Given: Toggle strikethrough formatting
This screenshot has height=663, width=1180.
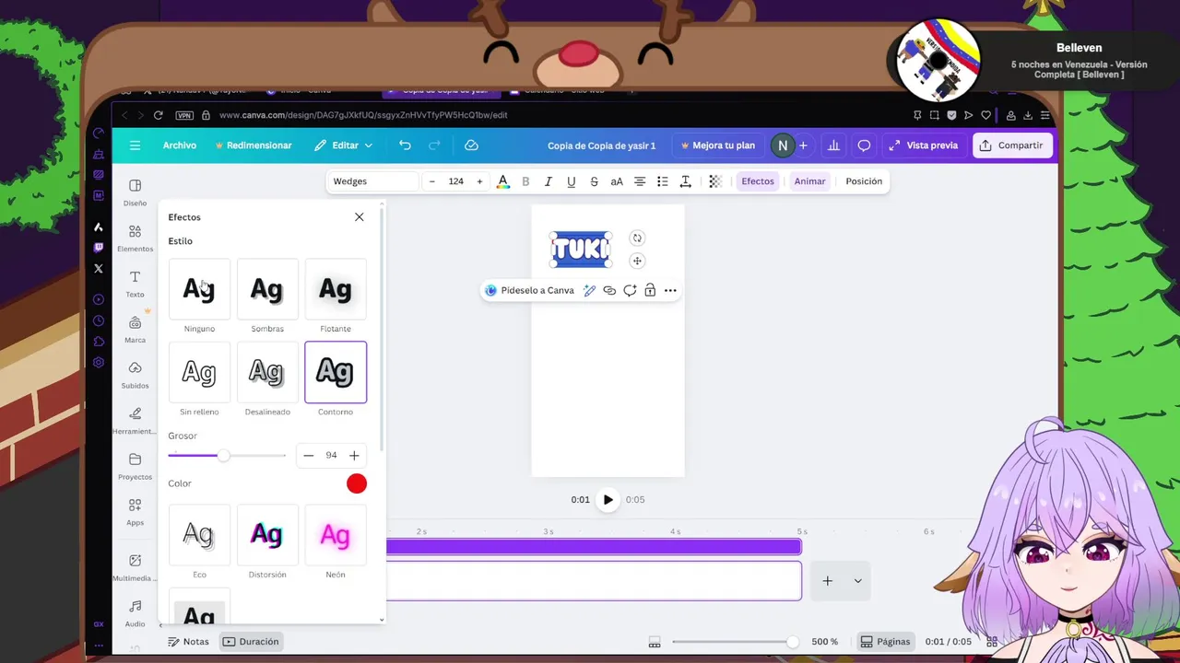Looking at the screenshot, I should pos(594,181).
